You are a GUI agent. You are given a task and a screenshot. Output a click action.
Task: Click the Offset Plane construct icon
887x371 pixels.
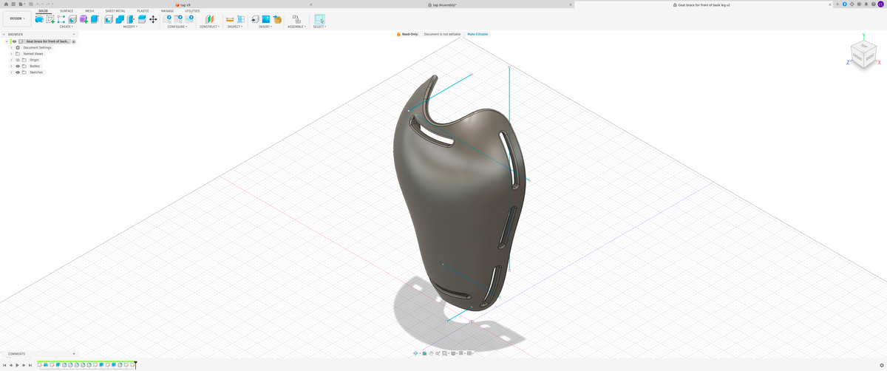[209, 19]
